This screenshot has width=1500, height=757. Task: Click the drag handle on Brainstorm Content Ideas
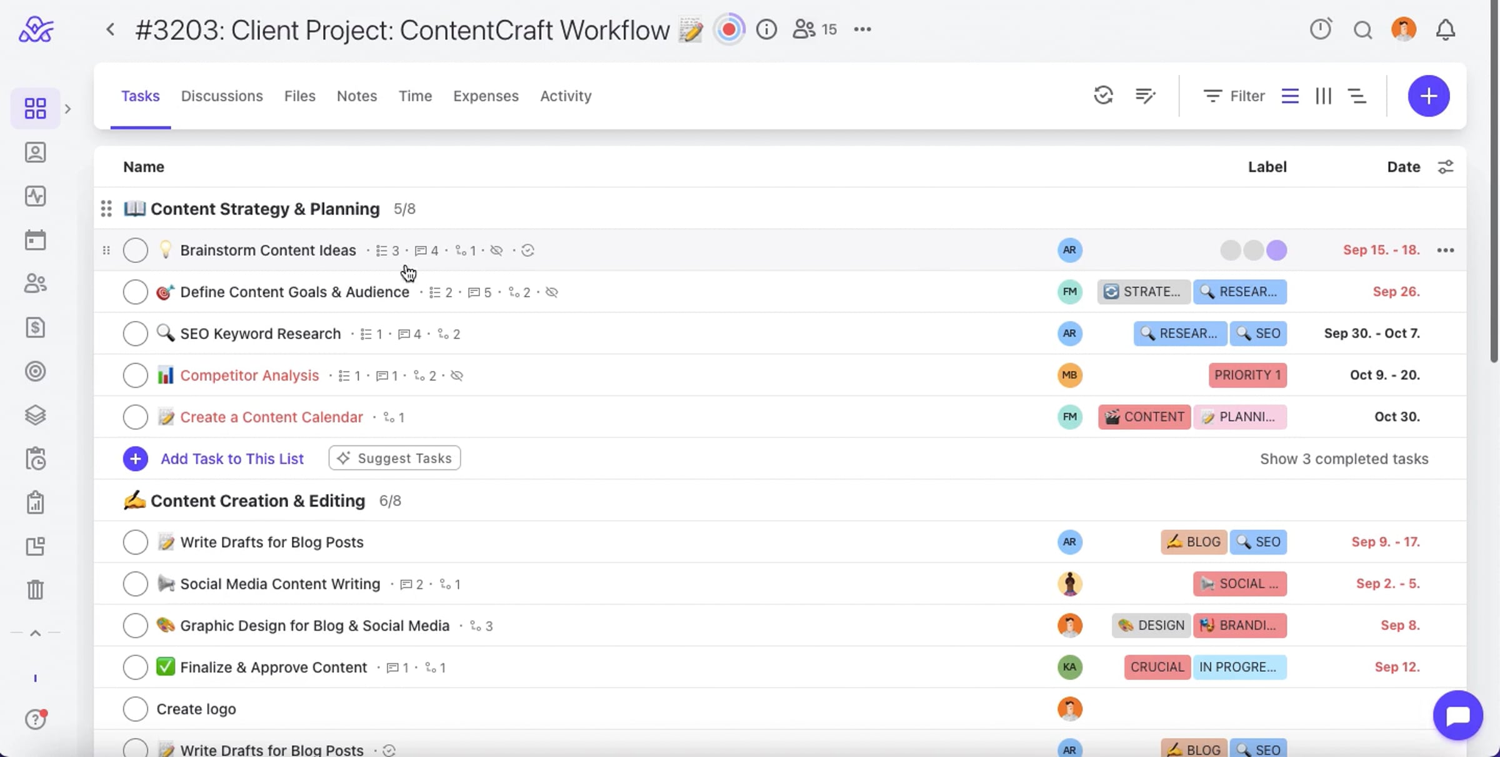[106, 250]
